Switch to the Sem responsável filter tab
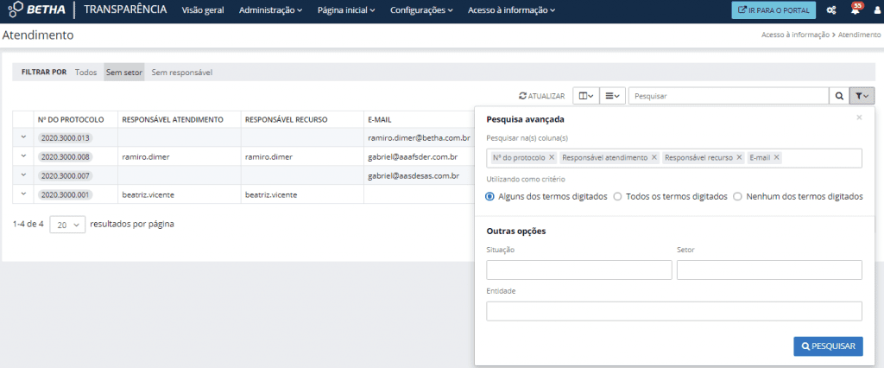This screenshot has width=884, height=368. (181, 73)
